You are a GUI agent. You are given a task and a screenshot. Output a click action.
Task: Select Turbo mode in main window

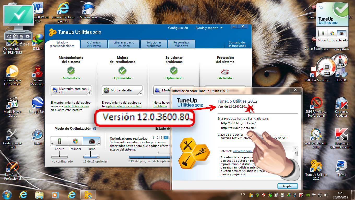(91, 141)
